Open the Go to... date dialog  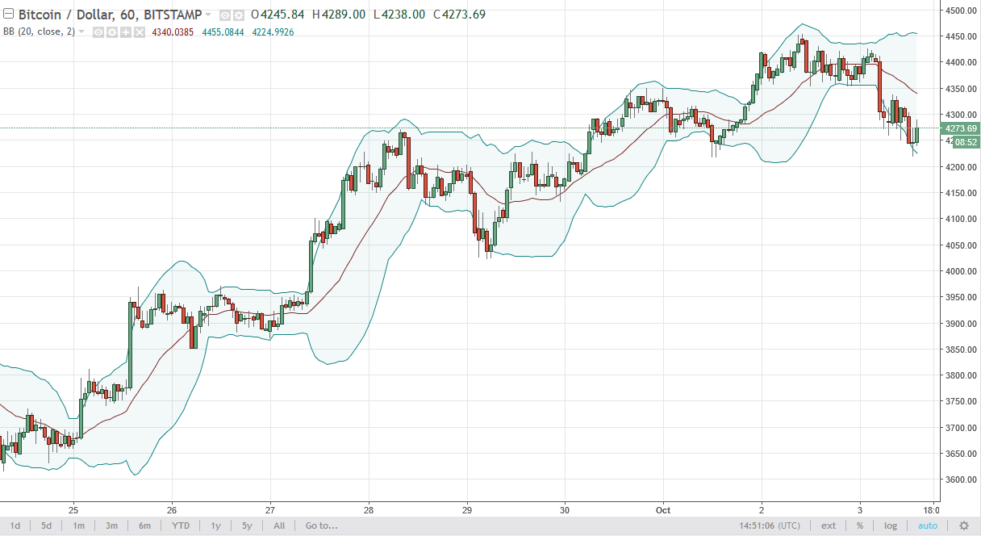[321, 526]
